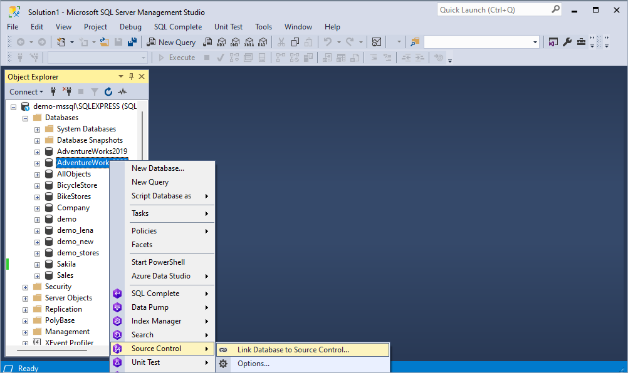Click the Save All disks icon

click(x=132, y=42)
